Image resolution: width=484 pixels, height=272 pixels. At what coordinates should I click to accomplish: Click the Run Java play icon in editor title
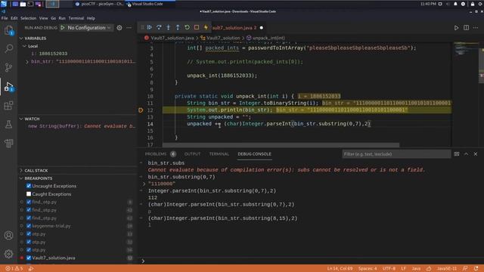click(456, 28)
